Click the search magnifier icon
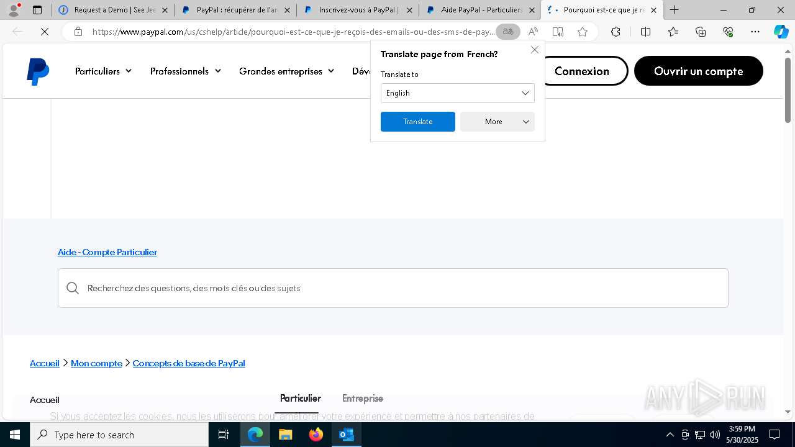Screen dimensions: 795x447 (x=73, y=288)
